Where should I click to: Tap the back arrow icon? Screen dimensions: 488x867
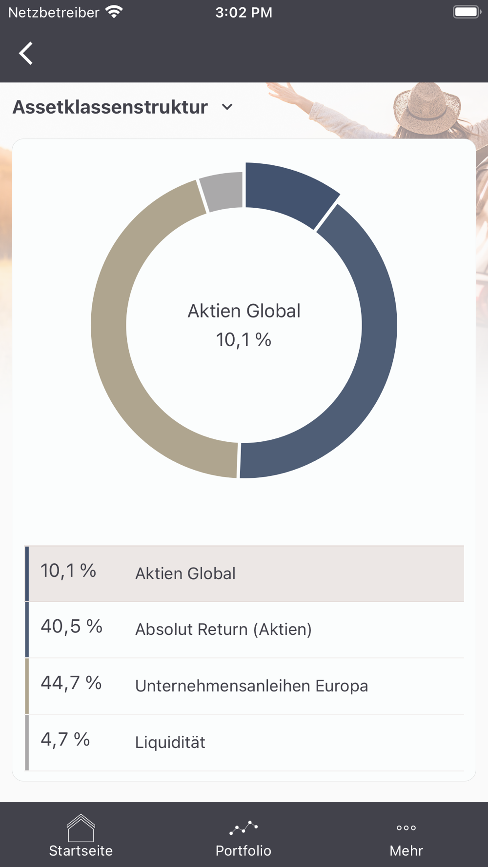(x=26, y=53)
